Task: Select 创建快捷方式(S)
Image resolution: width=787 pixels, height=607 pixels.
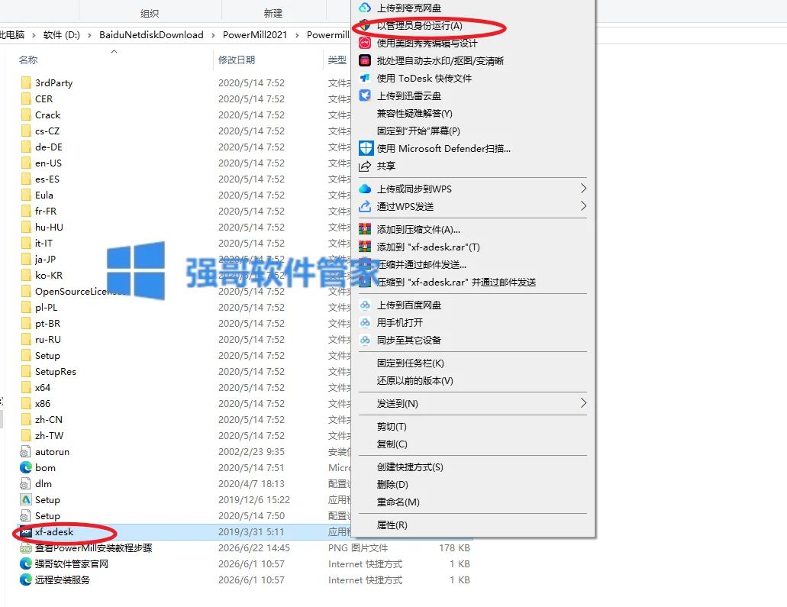Action: (410, 467)
